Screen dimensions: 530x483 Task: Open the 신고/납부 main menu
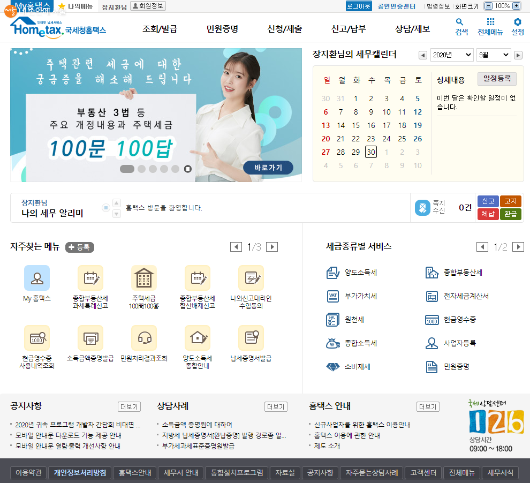pos(348,29)
